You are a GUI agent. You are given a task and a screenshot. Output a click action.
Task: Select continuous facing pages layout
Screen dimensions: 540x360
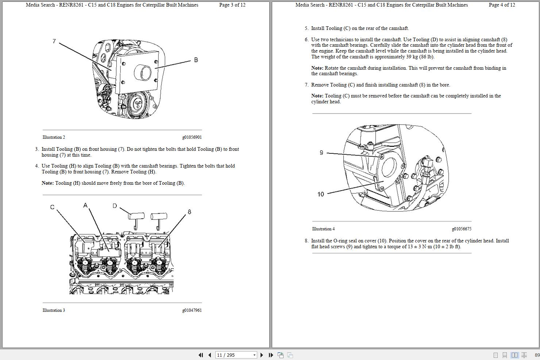[x=524, y=355]
